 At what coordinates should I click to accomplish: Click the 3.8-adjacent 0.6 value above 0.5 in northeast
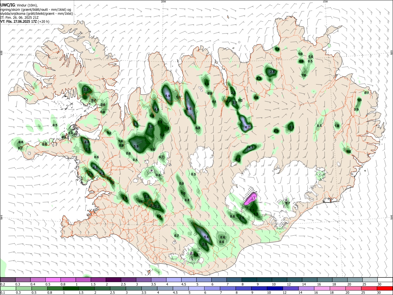point(311,57)
